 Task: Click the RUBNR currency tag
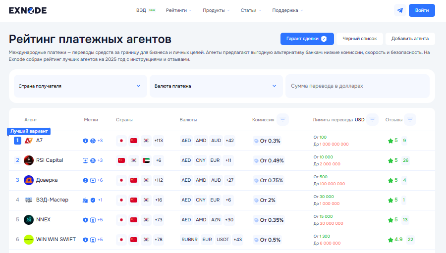click(189, 240)
